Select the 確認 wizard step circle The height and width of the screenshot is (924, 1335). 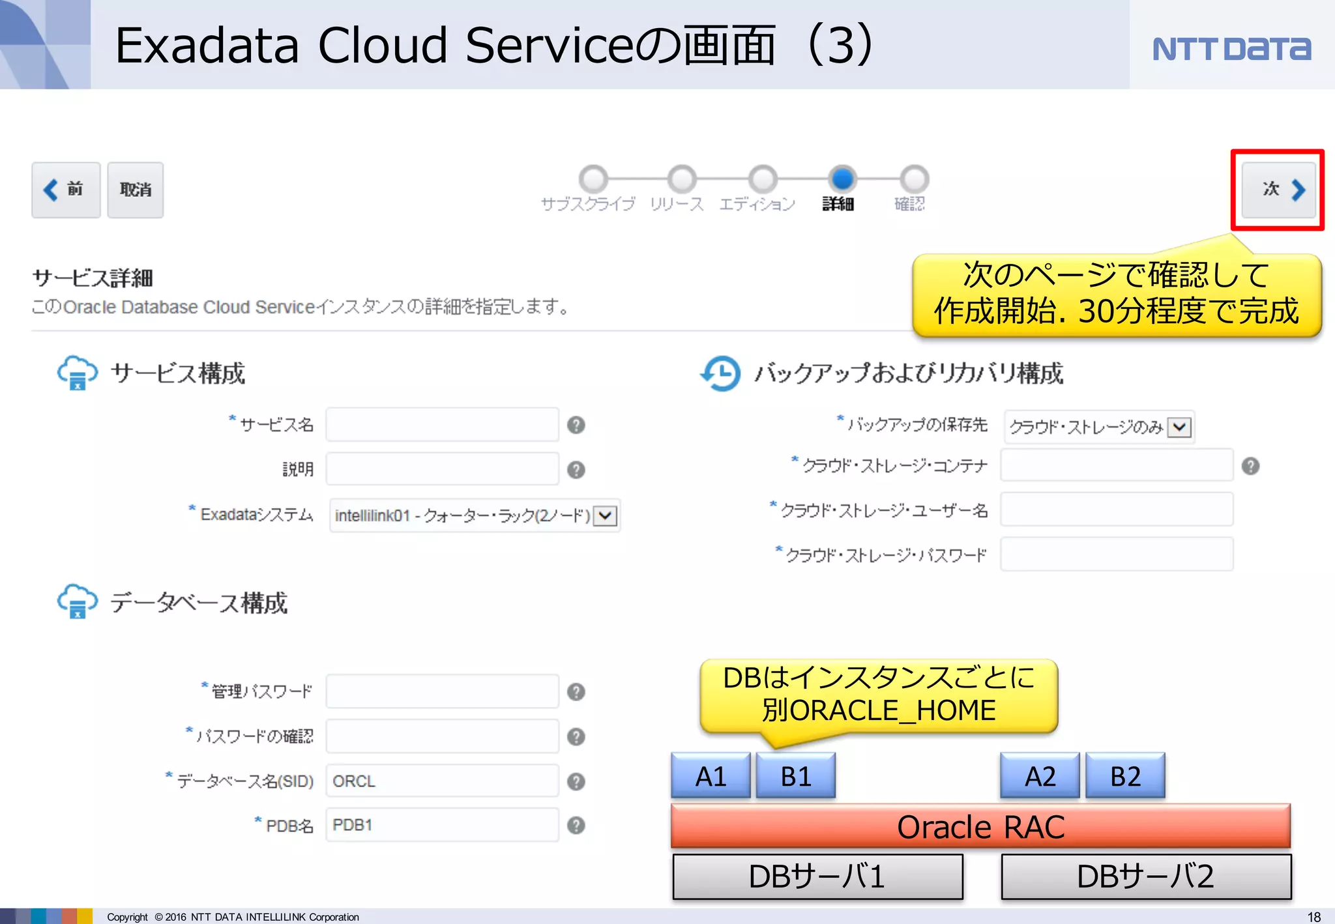pyautogui.click(x=915, y=179)
